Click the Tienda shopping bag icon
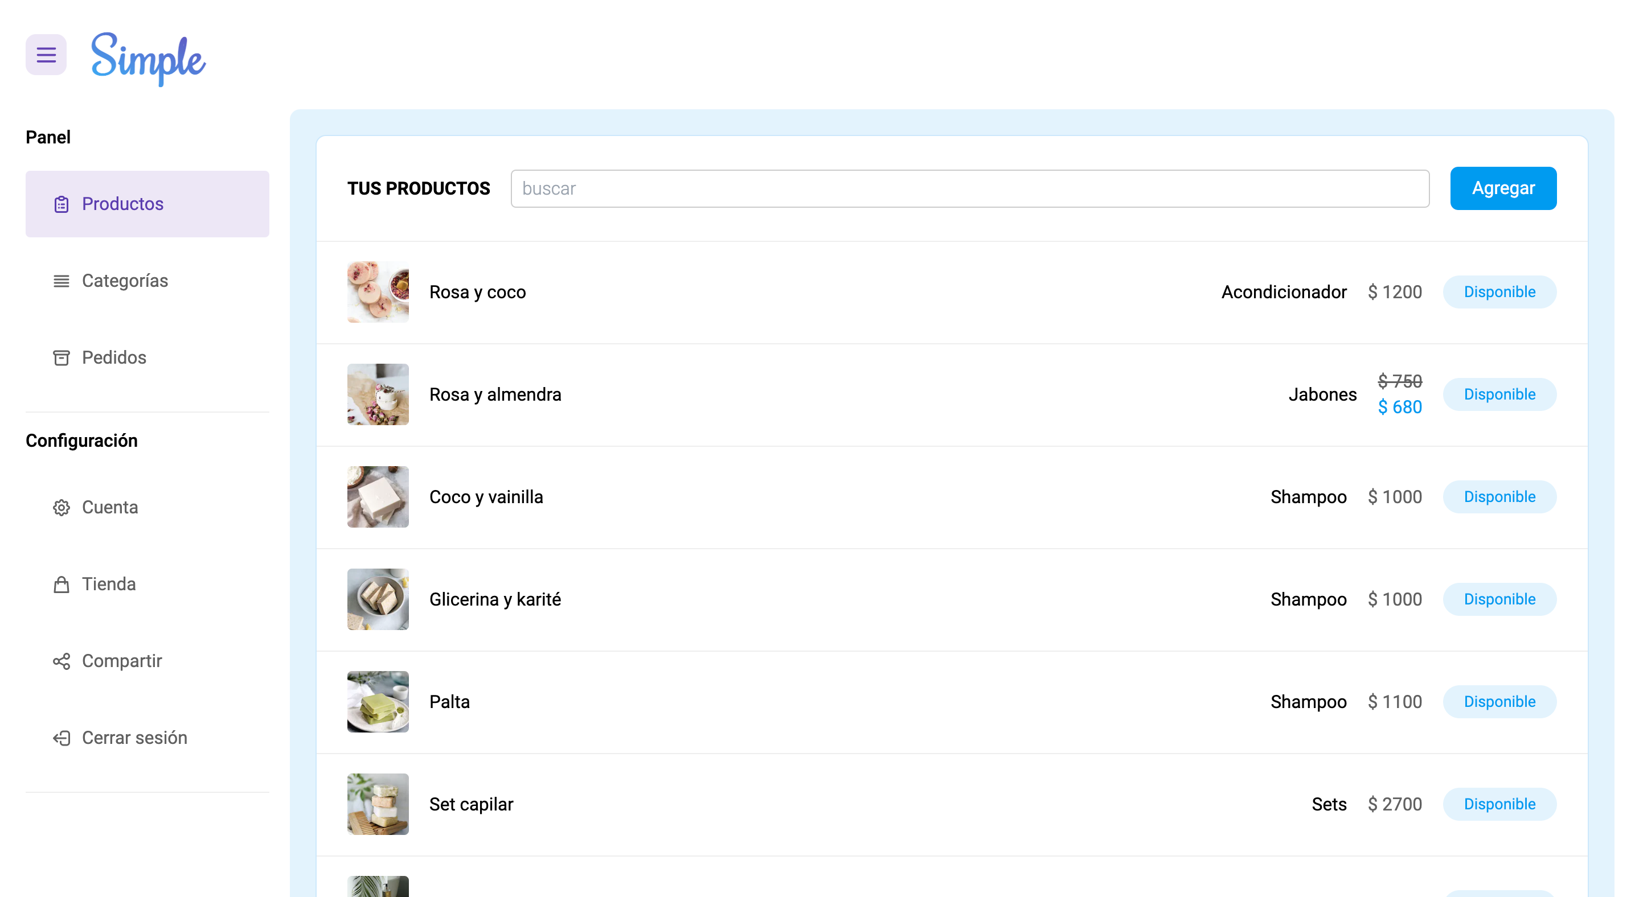Viewport: 1639px width, 897px height. point(61,584)
